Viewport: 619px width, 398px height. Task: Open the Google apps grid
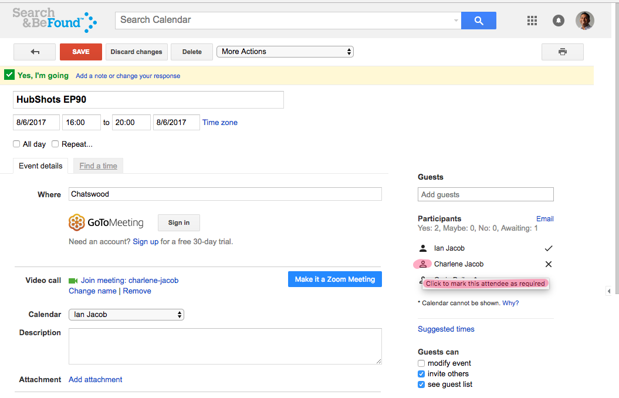[x=532, y=21]
